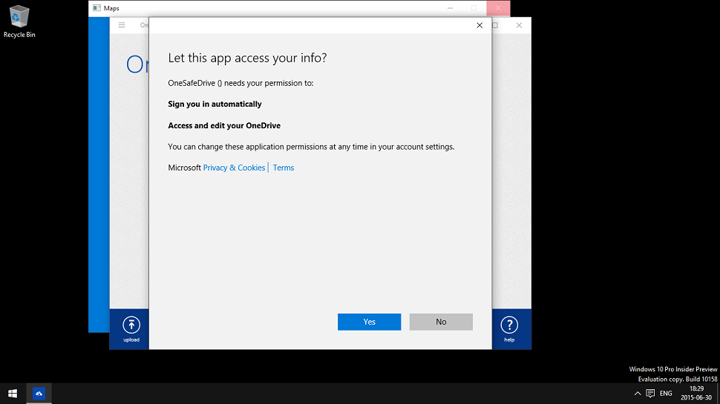Minimize the Maps window
The width and height of the screenshot is (720, 404).
tap(451, 8)
